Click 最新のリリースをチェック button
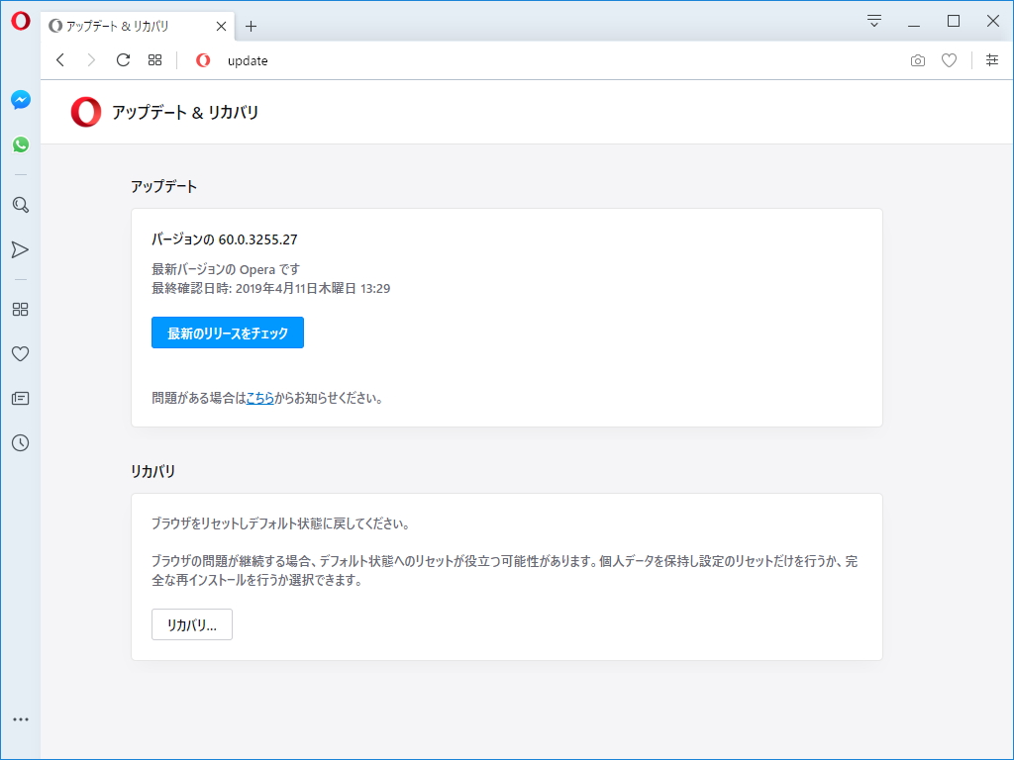The width and height of the screenshot is (1014, 760). click(227, 332)
